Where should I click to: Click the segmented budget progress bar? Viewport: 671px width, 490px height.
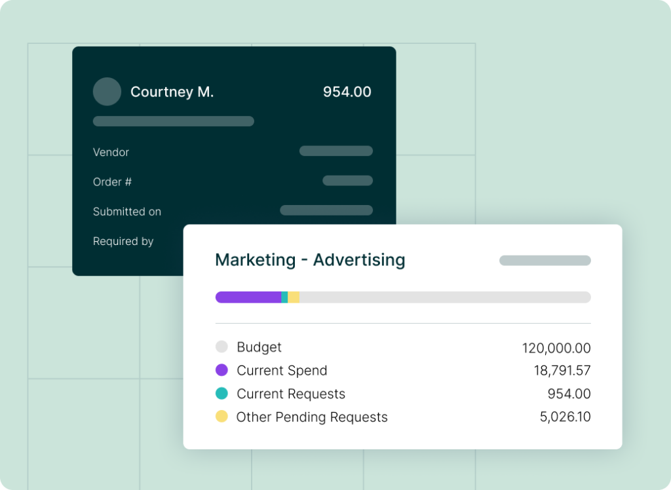pyautogui.click(x=402, y=297)
